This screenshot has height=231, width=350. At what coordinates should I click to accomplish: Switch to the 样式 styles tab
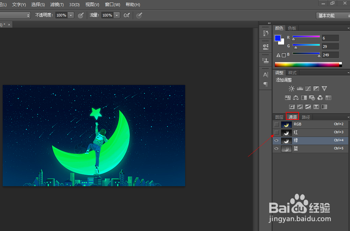click(293, 73)
